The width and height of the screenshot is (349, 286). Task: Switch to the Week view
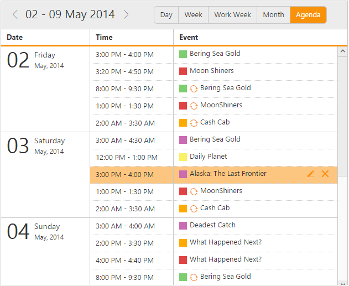pos(193,15)
